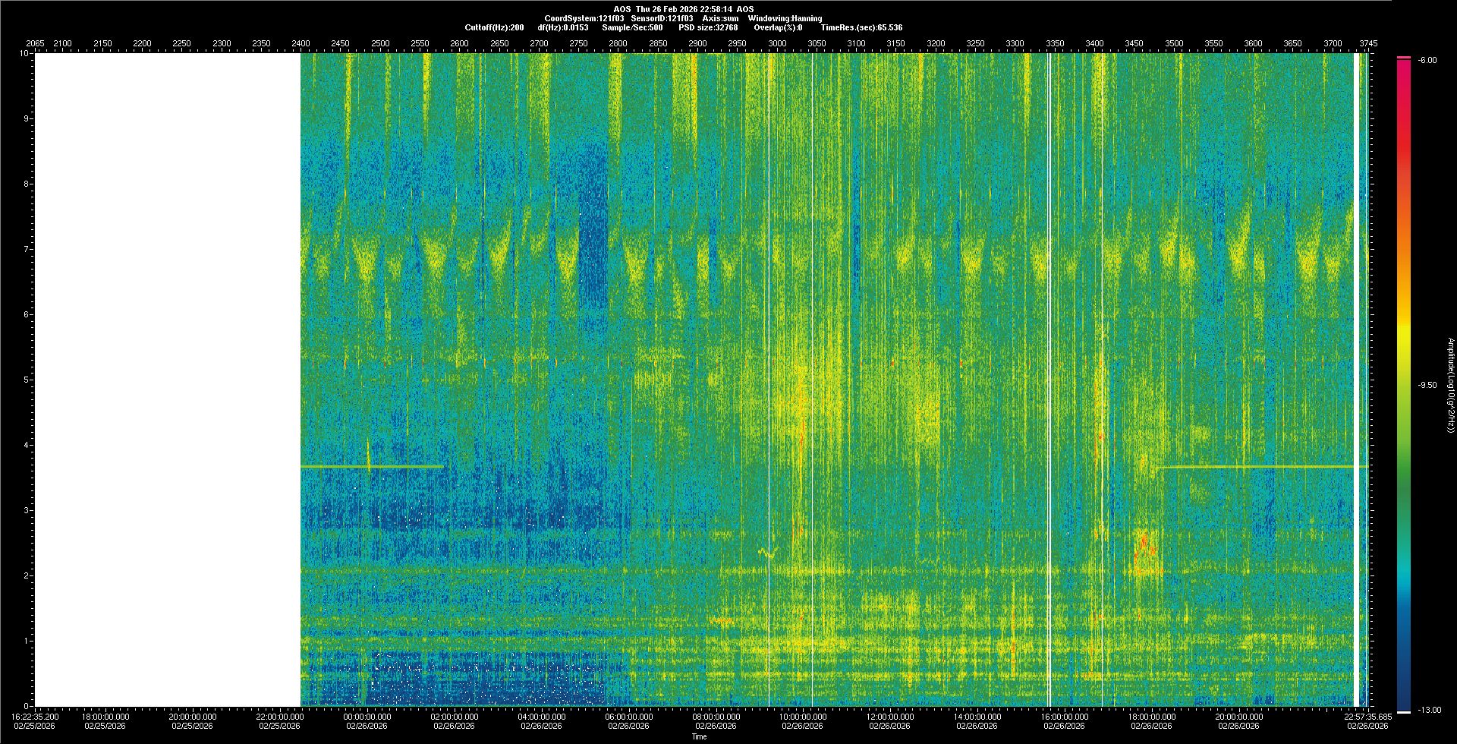Click the TimeRes.(sec):65.536 parameter text
1457x744 pixels.
click(x=861, y=27)
